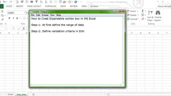Open Notepad Help menu
This screenshot has width=171, height=96.
click(59, 15)
